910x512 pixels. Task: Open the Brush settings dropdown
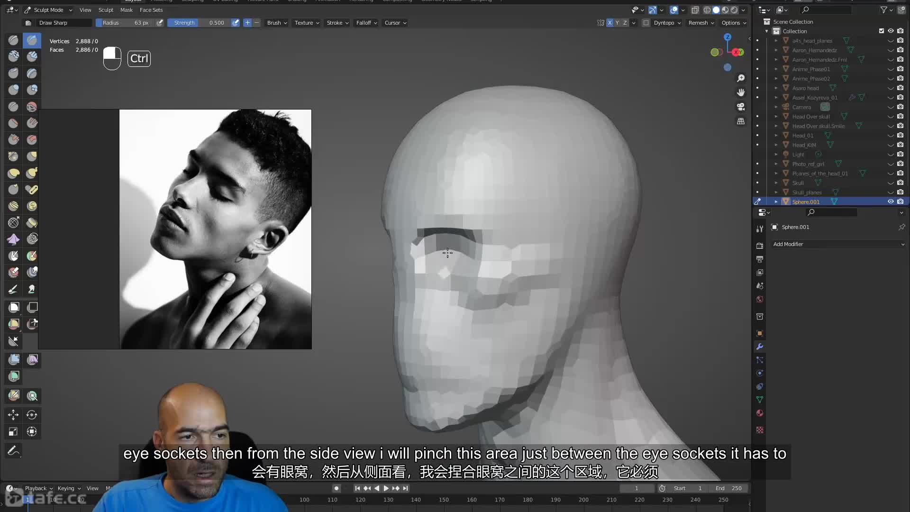[x=277, y=23]
